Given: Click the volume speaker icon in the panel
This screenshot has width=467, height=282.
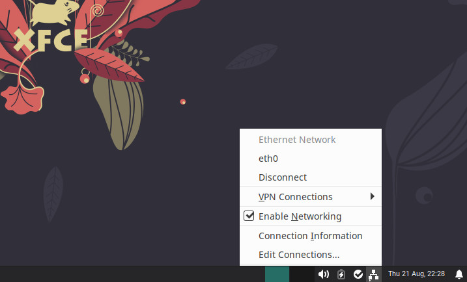Looking at the screenshot, I should coord(324,274).
